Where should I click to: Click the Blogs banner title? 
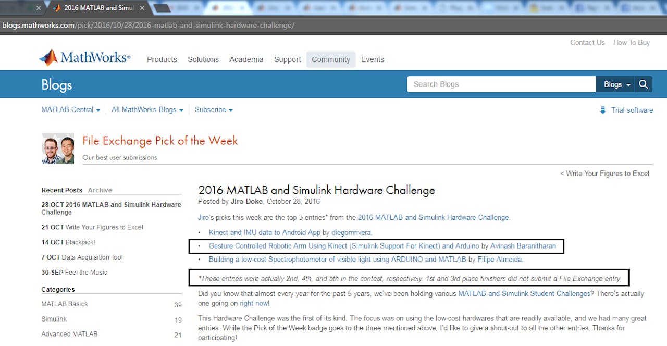[57, 84]
